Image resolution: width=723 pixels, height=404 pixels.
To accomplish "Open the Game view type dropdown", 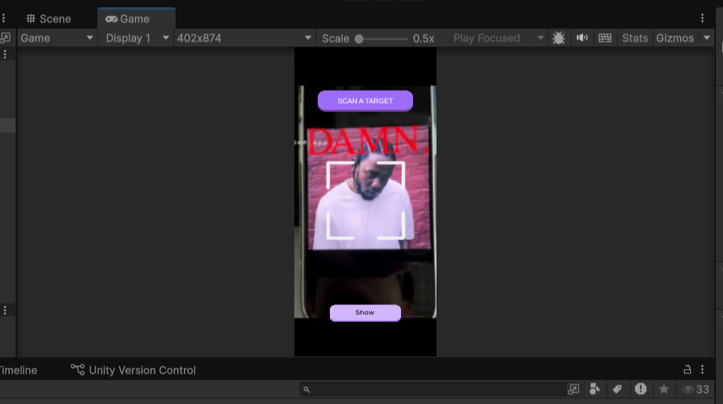I will click(57, 38).
